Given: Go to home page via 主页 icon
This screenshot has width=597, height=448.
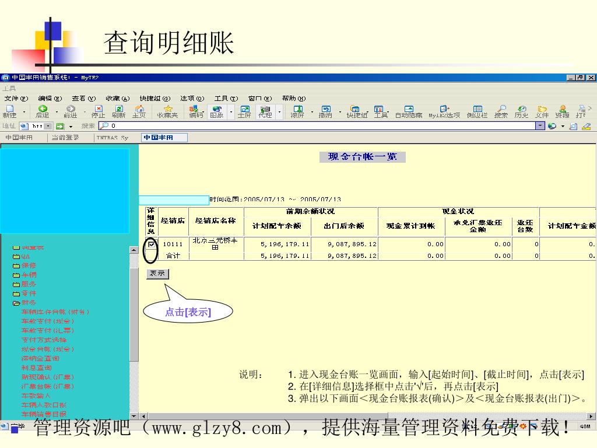Looking at the screenshot, I should click(139, 111).
